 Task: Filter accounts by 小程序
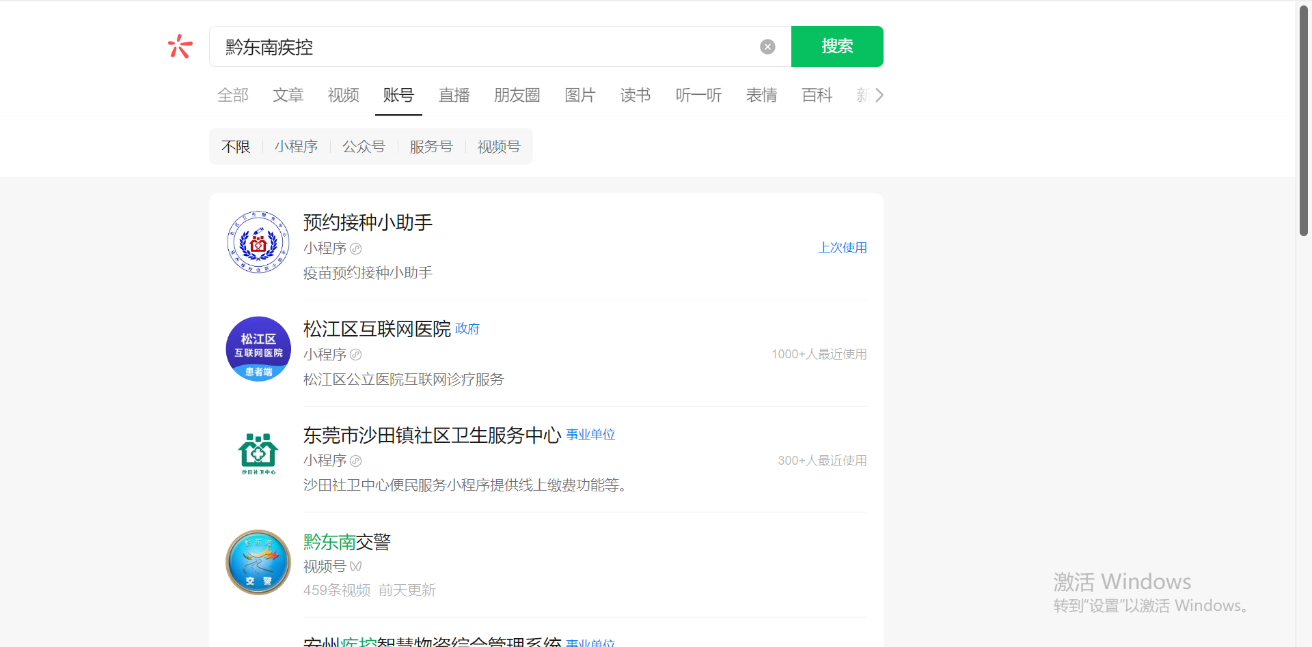tap(297, 147)
